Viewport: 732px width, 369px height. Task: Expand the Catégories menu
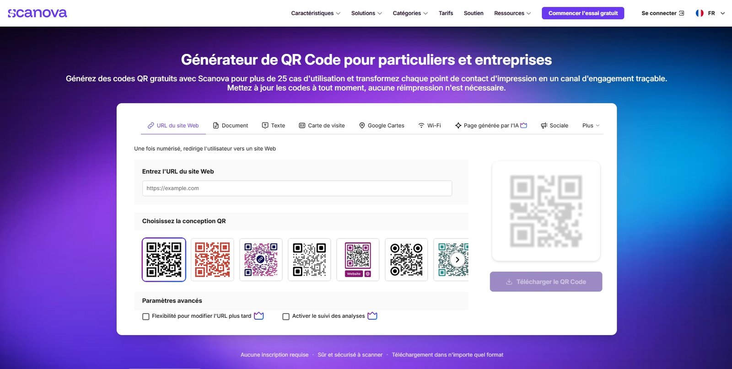[x=410, y=13]
